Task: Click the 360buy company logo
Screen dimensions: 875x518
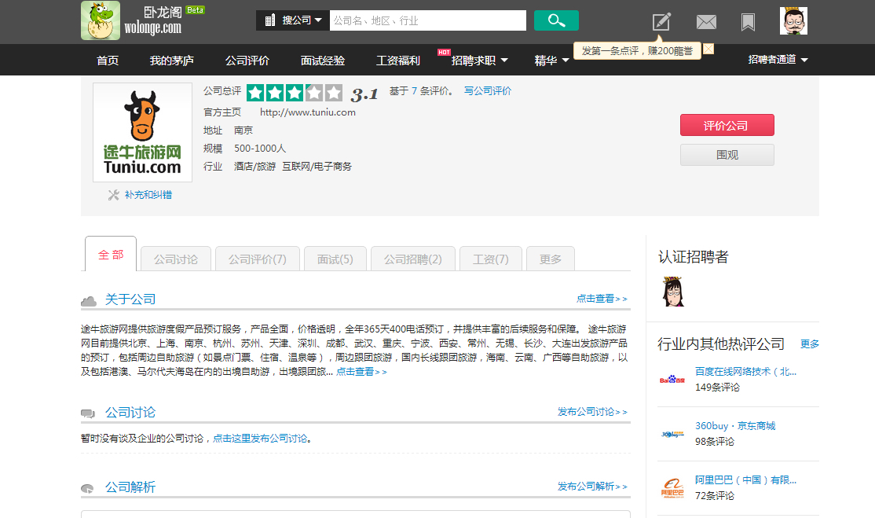Action: point(672,434)
